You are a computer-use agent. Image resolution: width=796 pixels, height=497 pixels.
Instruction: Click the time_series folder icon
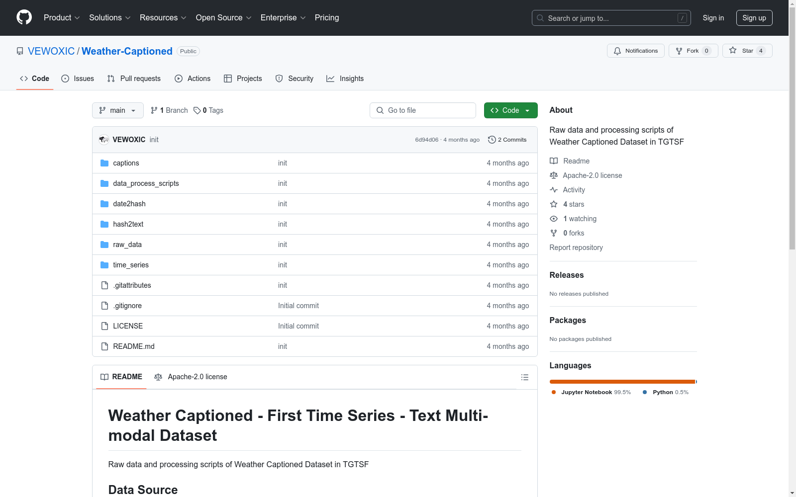tap(104, 265)
